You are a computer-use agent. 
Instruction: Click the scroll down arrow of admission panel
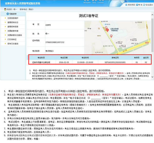(152, 77)
